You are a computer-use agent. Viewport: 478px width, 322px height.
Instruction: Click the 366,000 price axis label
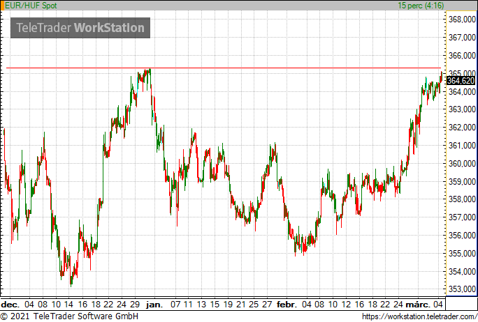[x=462, y=55]
